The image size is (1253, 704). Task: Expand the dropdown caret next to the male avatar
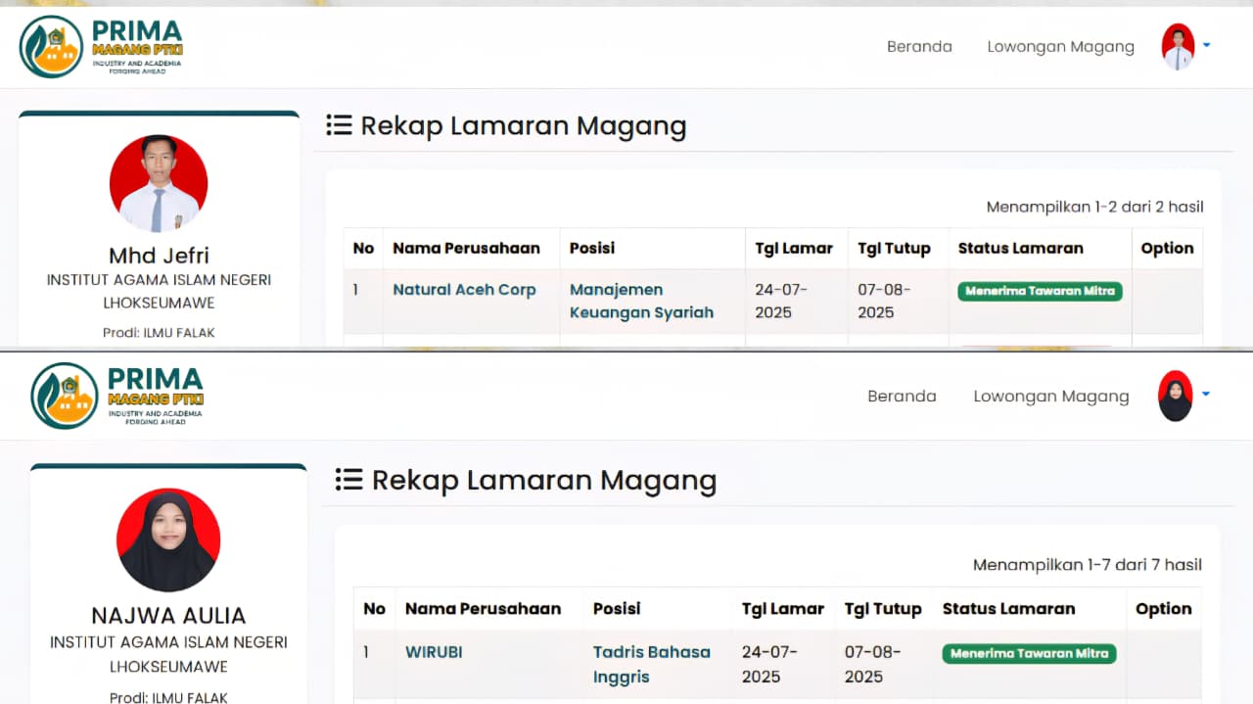[x=1207, y=45]
